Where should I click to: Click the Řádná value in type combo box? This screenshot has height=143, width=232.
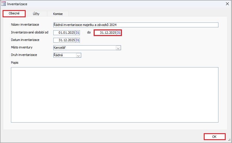64,55
